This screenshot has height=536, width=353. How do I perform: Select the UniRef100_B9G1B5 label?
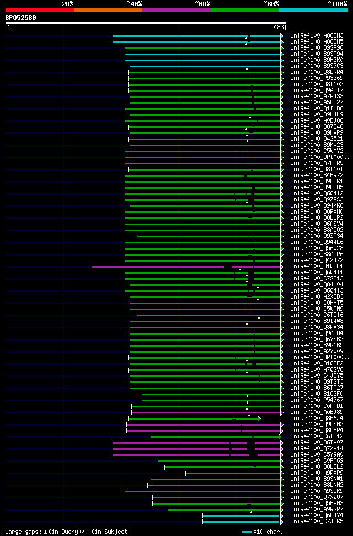click(317, 345)
